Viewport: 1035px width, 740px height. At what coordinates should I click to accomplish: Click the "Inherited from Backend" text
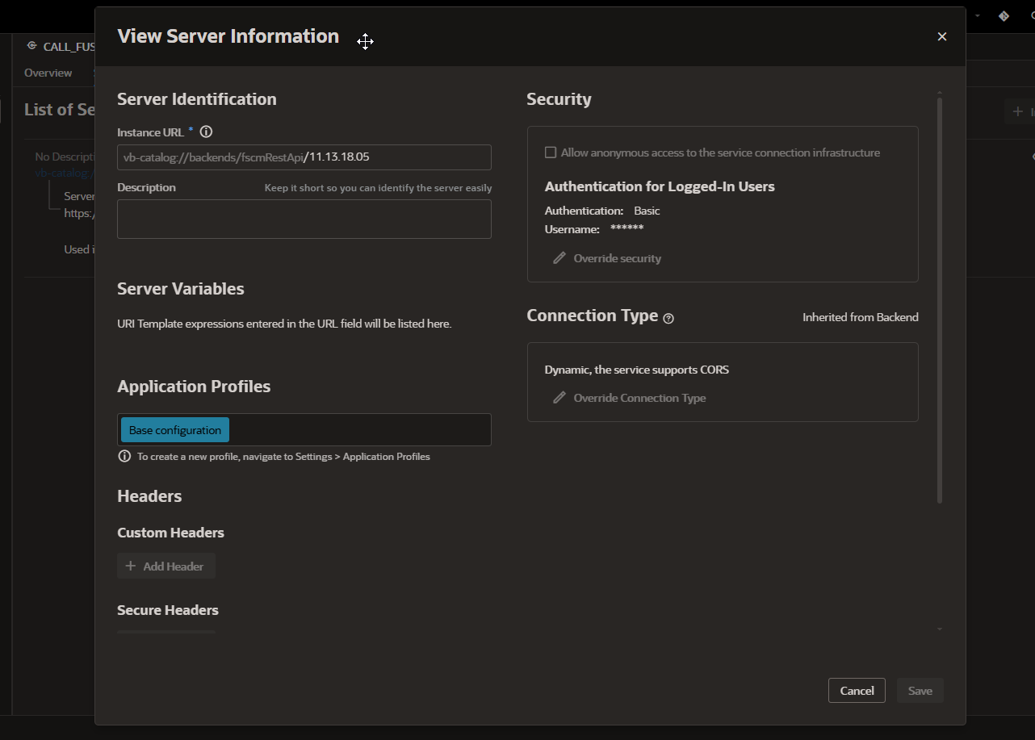pyautogui.click(x=861, y=317)
